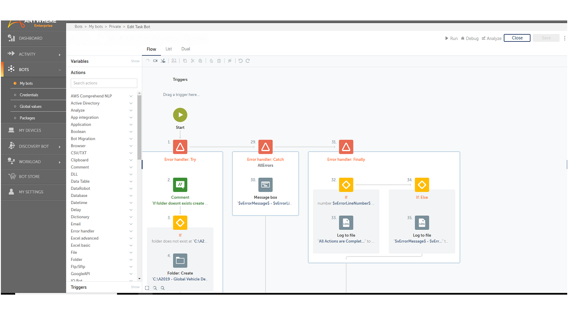This screenshot has width=569, height=320.
Task: Select the green Comment action icon
Action: [180, 185]
